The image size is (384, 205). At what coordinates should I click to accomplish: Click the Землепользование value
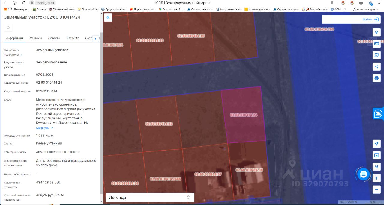[51, 62]
